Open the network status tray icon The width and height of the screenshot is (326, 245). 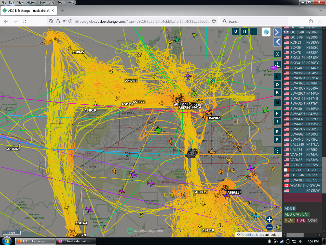[294, 241]
